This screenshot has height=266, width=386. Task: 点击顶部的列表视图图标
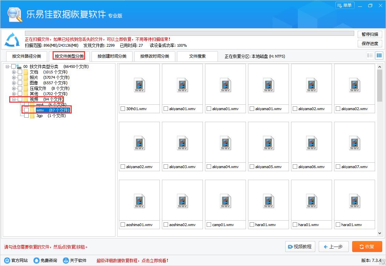click(370, 56)
